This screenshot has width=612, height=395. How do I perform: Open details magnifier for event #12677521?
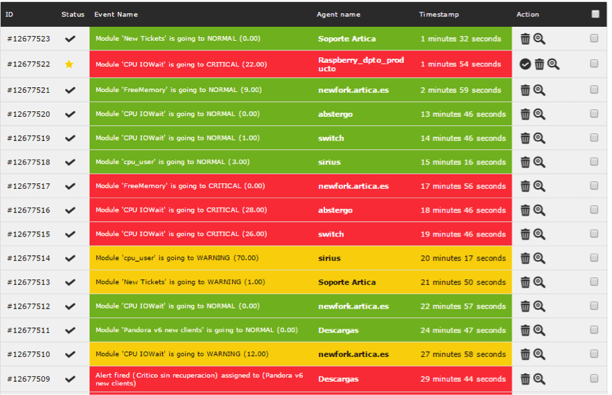[x=539, y=91]
